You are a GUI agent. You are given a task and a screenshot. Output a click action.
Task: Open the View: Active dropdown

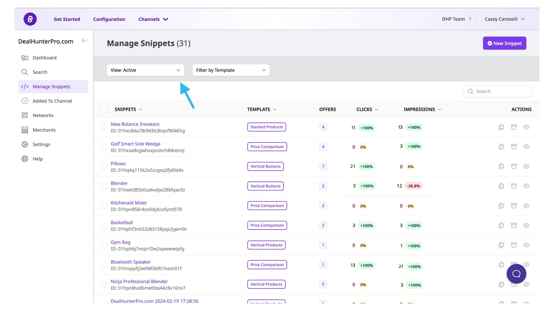pos(145,70)
